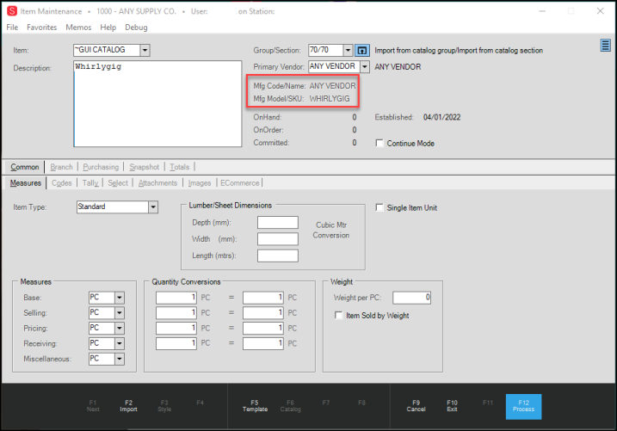This screenshot has width=617, height=431.
Task: Click the Mfg Model/SKU value WHIRLYGIG
Action: [330, 99]
